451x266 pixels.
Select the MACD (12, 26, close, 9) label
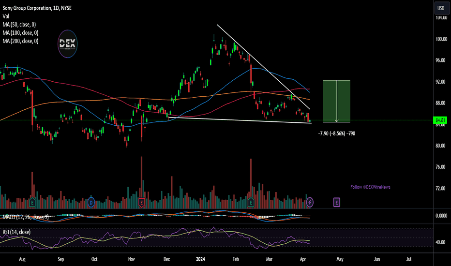pos(26,217)
